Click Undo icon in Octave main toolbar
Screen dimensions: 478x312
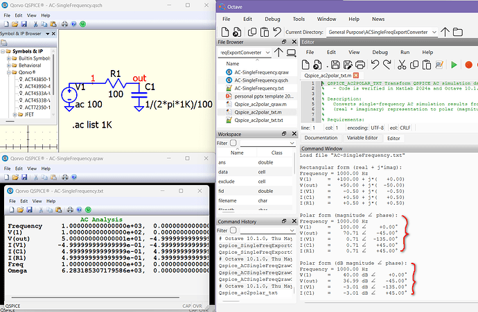(x=277, y=31)
